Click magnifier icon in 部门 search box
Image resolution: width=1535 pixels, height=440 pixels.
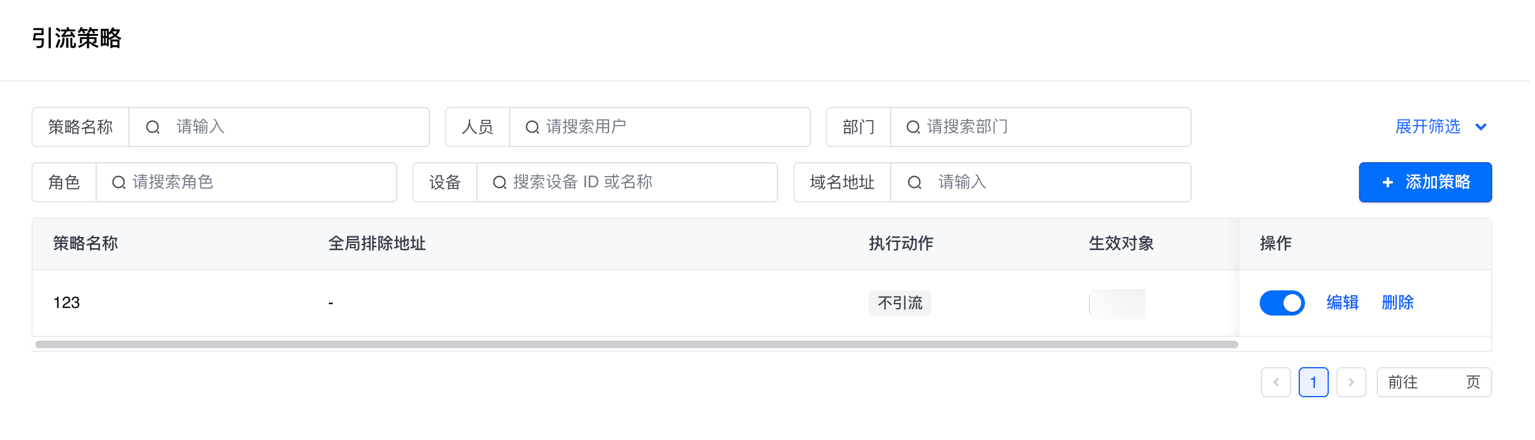tap(913, 127)
